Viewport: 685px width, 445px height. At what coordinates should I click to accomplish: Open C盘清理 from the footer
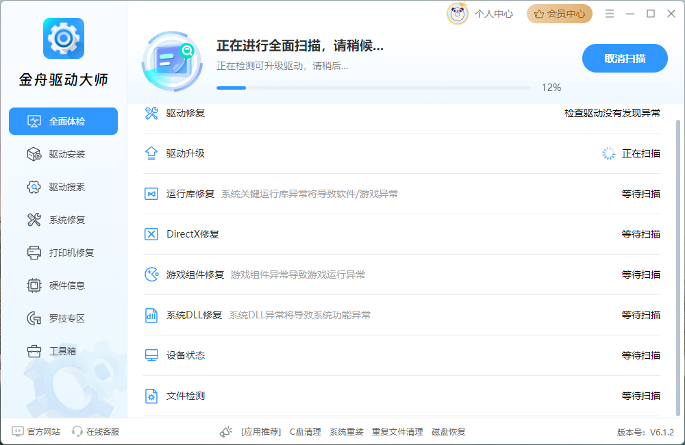[305, 431]
